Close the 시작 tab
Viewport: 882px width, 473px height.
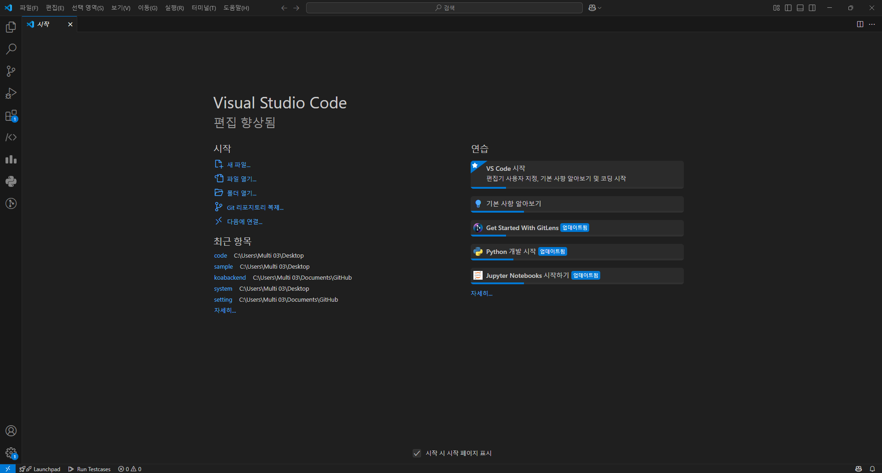point(70,24)
